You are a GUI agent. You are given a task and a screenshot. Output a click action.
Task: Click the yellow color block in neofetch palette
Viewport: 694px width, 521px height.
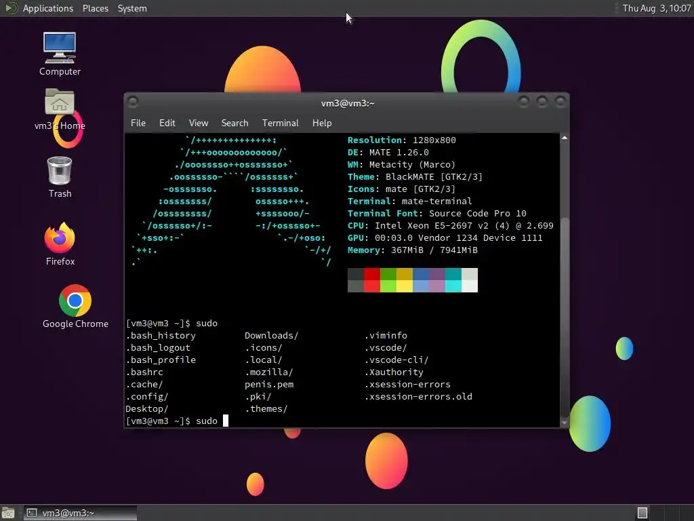405,280
